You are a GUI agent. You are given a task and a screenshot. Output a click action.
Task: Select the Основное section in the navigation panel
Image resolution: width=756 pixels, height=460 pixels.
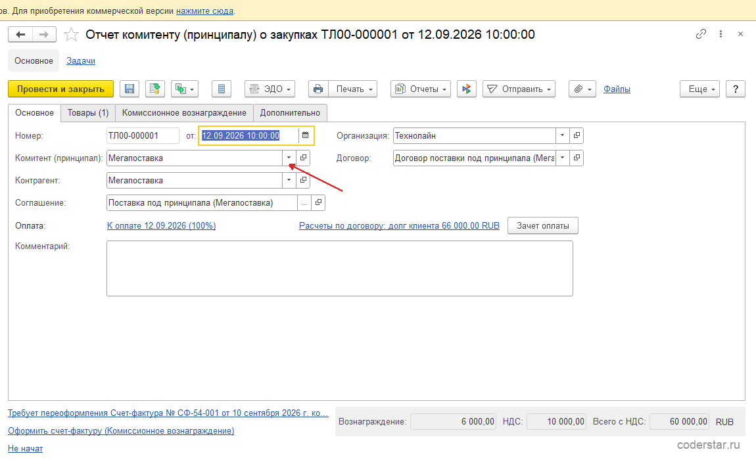click(x=34, y=60)
